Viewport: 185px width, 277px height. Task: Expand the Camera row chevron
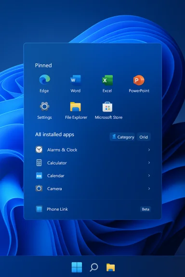(x=149, y=189)
